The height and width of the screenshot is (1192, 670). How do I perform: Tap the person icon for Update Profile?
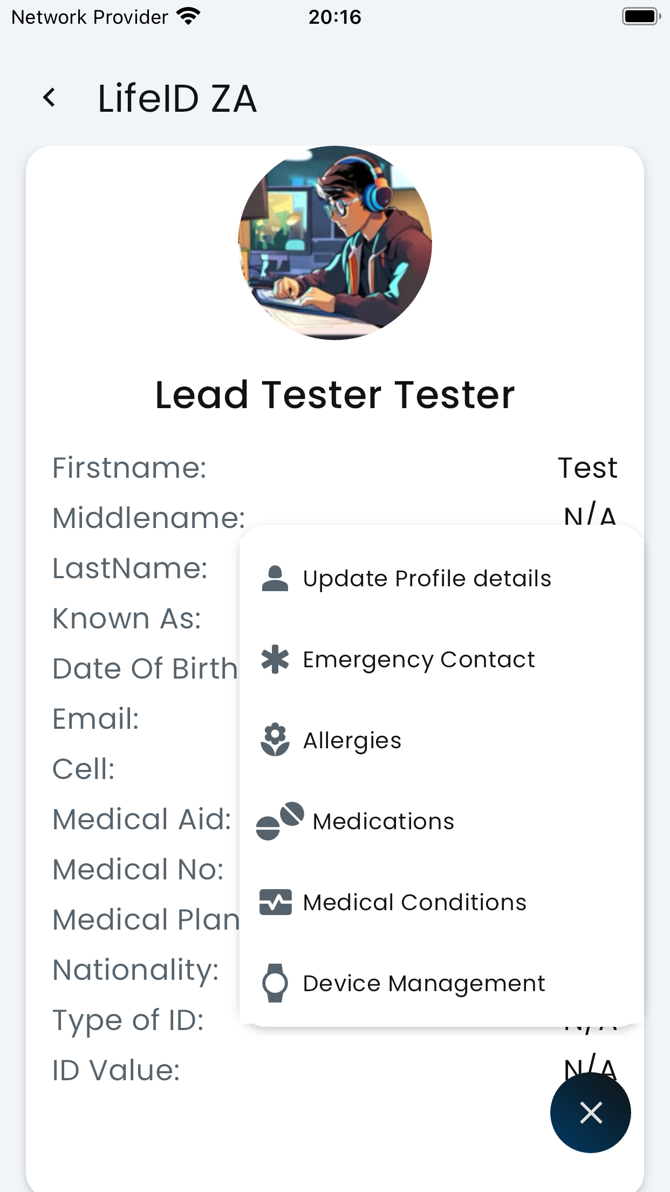275,578
